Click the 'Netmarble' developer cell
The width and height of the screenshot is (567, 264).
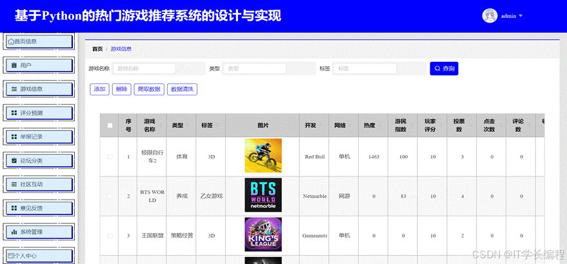click(315, 196)
